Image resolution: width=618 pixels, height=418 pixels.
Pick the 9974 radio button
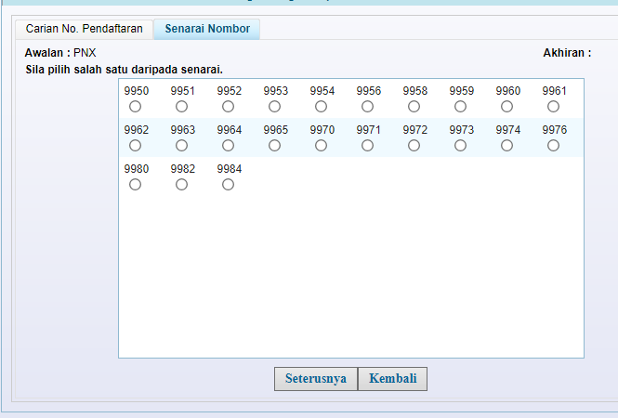pyautogui.click(x=507, y=146)
